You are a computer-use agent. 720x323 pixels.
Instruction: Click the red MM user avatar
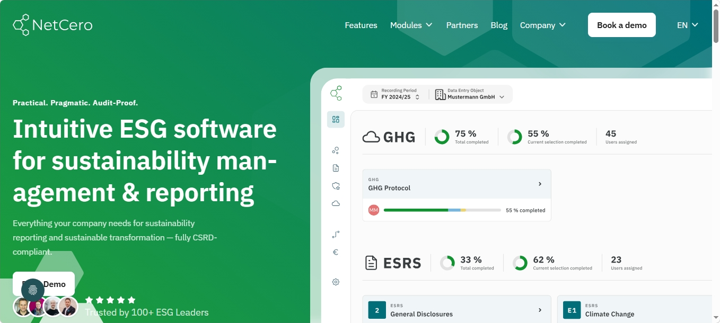click(x=374, y=210)
